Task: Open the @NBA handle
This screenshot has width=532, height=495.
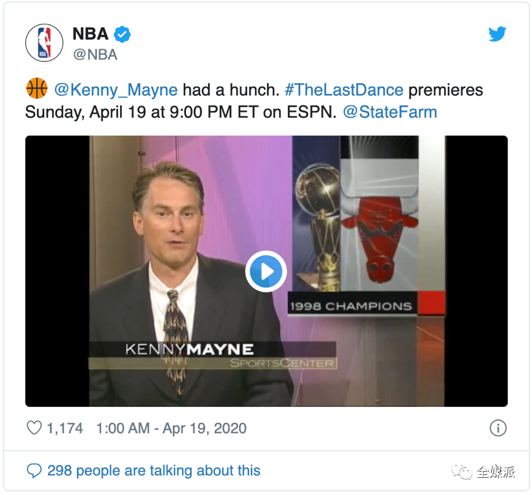Action: (95, 55)
